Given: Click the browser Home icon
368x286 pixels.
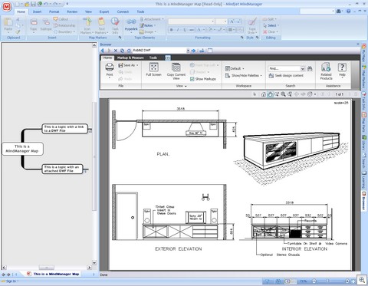Looking at the screenshot, I should (129, 51).
